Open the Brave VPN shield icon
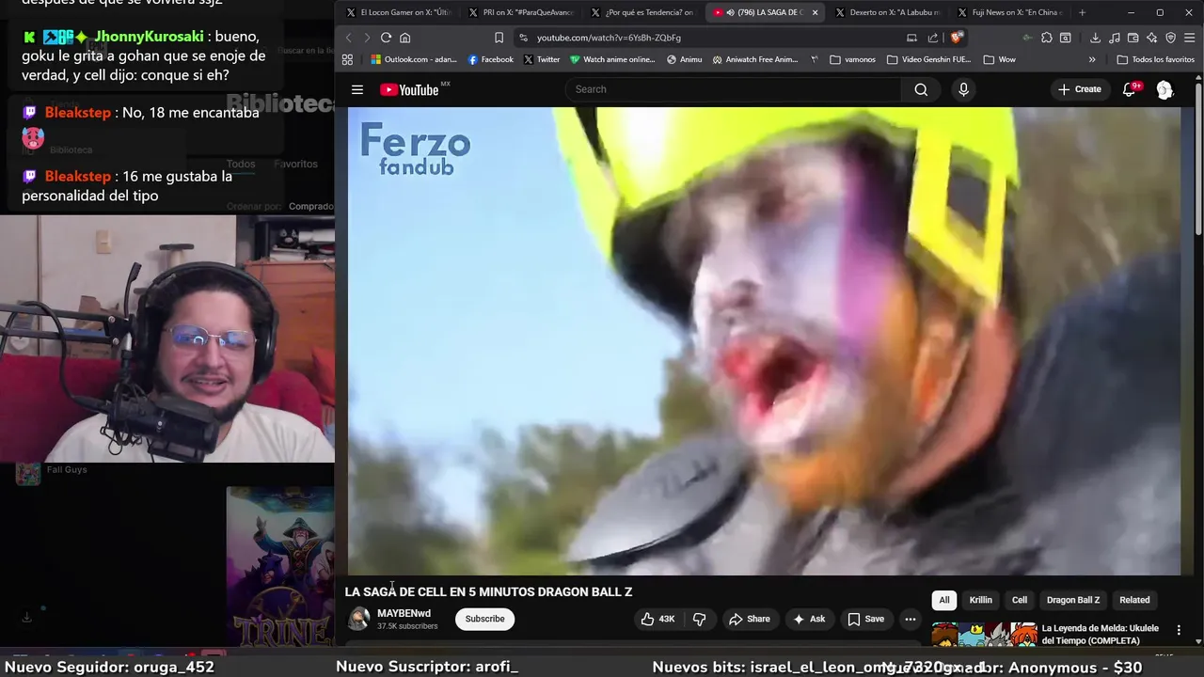 click(x=1171, y=38)
